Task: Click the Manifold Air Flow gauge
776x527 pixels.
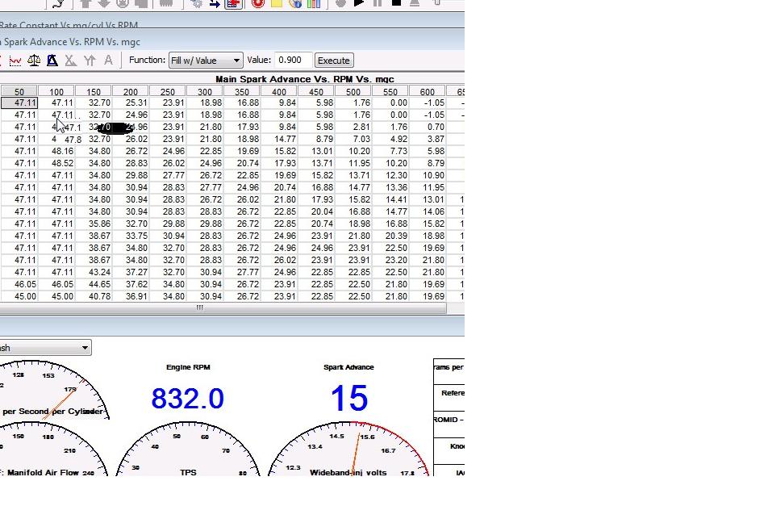Action: pos(53,449)
